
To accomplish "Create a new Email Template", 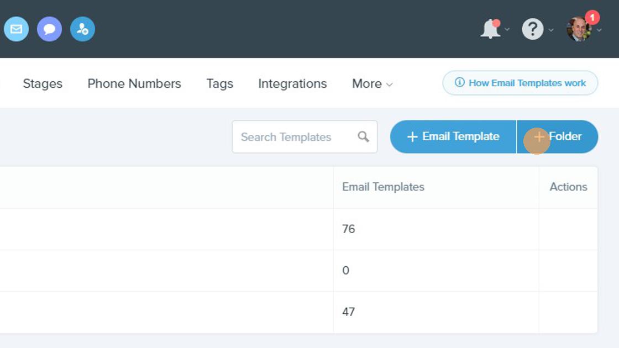I will 453,136.
